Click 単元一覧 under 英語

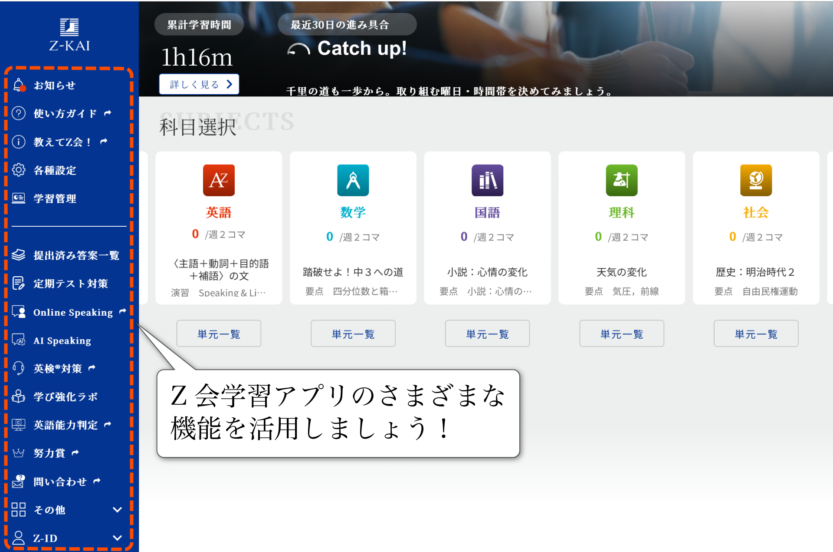tap(219, 334)
